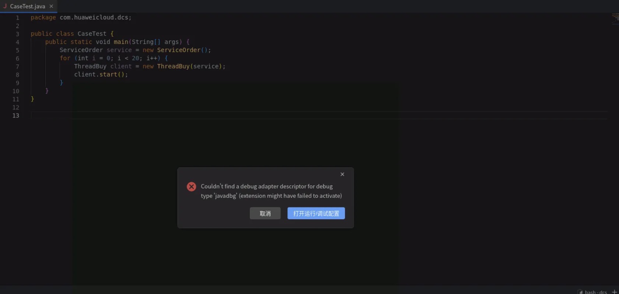Click the ServiceOrder service assignment line
This screenshot has height=294, width=619.
135,50
